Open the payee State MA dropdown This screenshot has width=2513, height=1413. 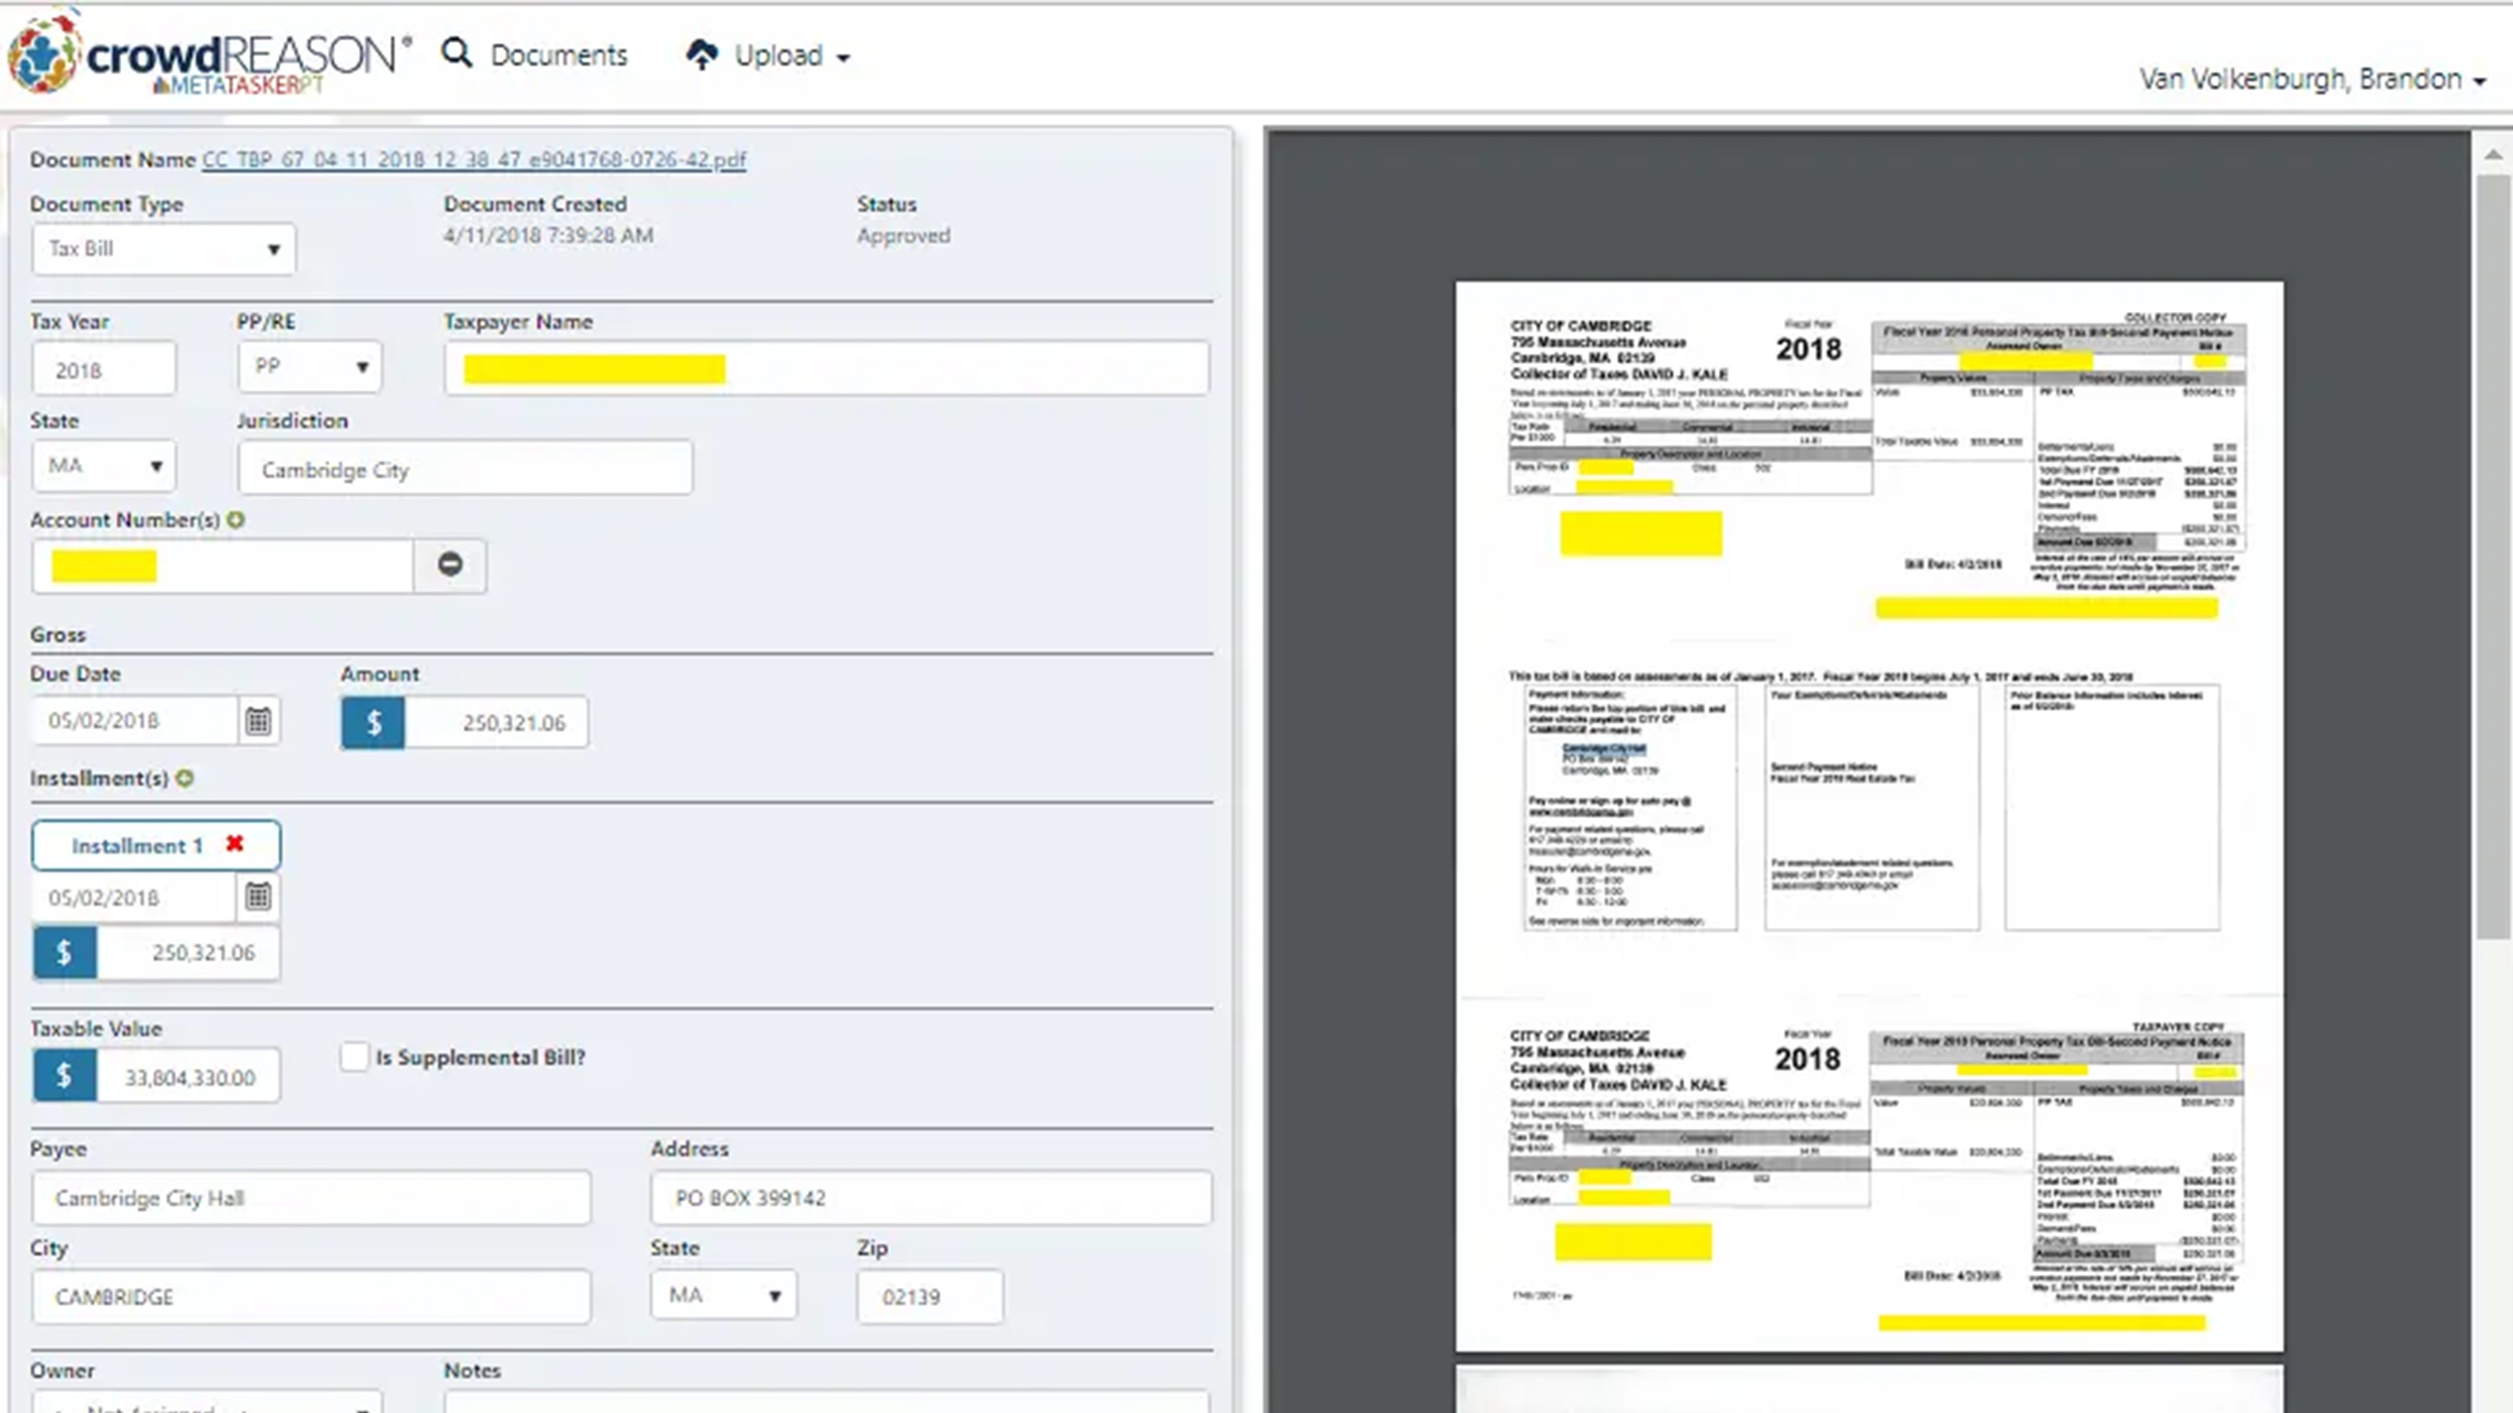pyautogui.click(x=722, y=1295)
